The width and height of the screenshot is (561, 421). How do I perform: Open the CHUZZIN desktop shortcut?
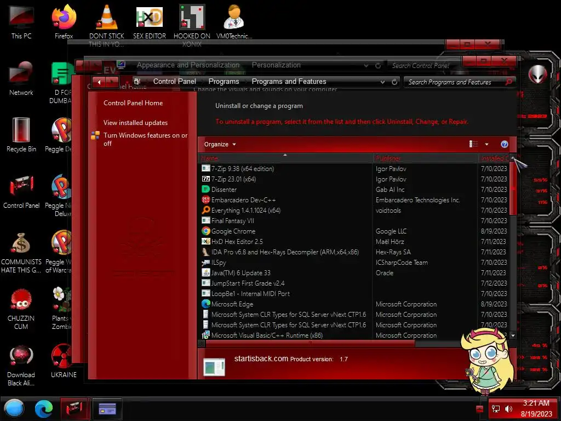click(x=21, y=309)
